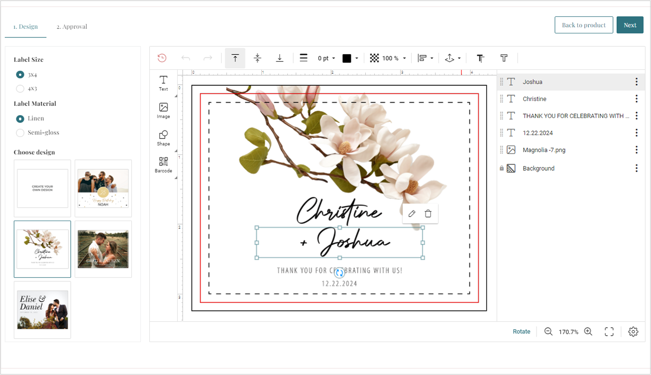
Task: Click the drag handle of the Joshua layer
Action: [502, 82]
